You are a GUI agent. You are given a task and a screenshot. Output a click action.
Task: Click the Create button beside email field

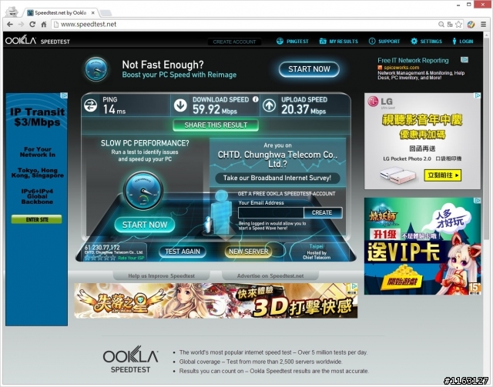click(323, 212)
